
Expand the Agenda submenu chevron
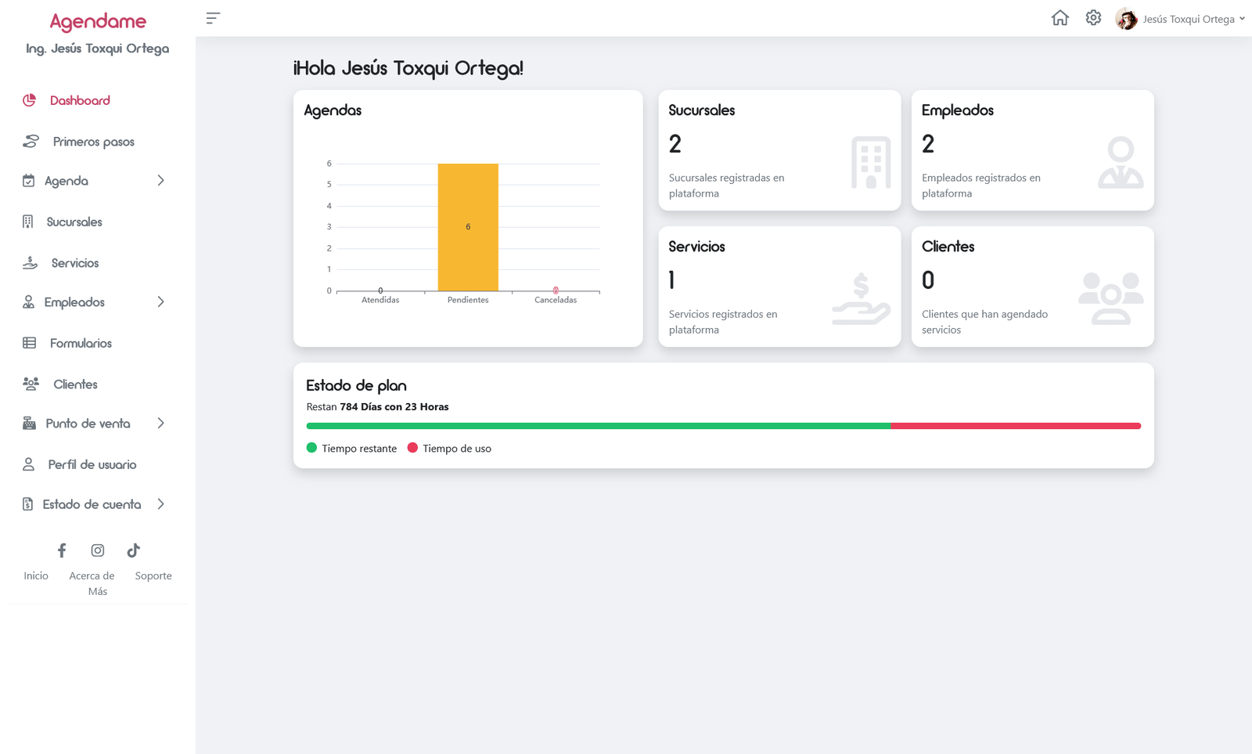click(160, 181)
